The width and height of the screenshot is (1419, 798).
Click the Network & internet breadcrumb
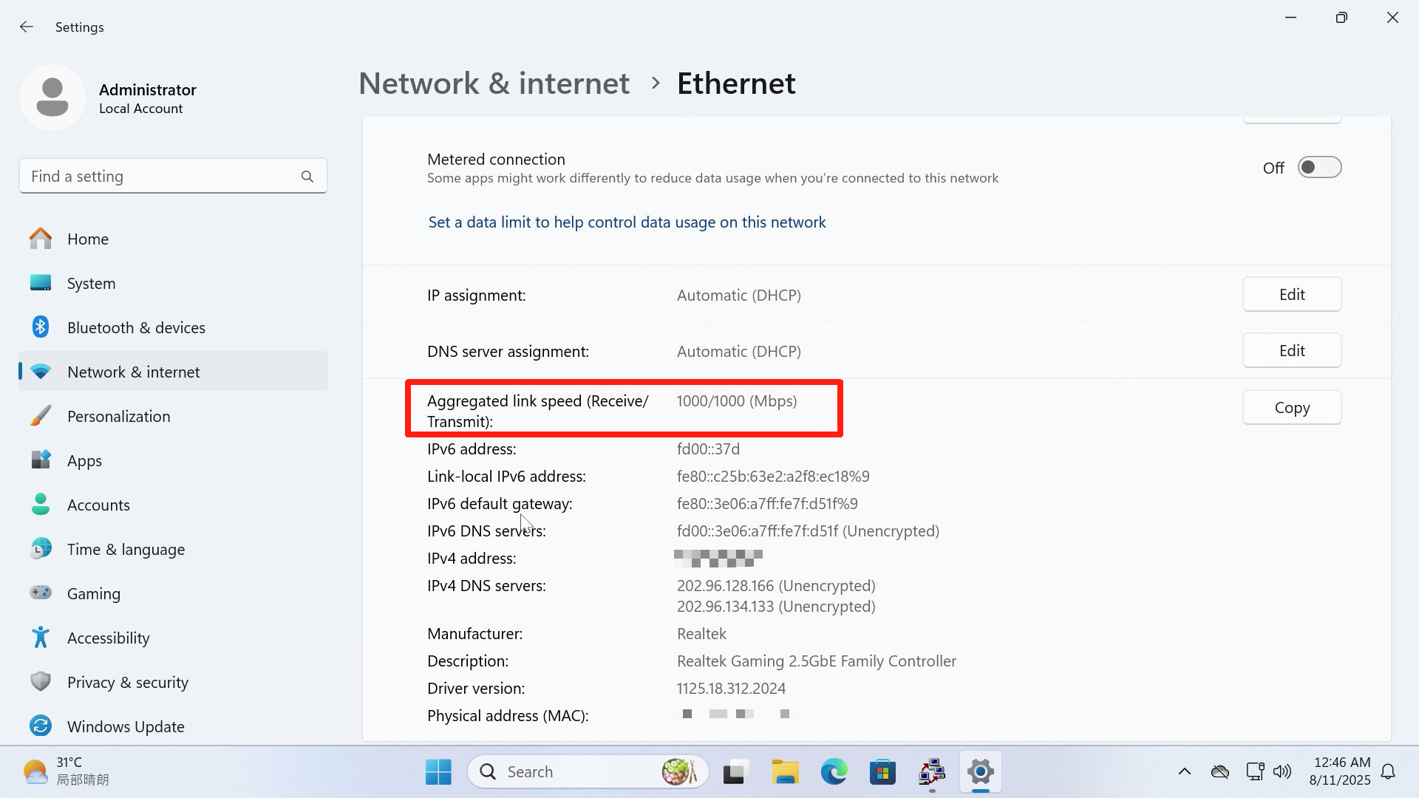tap(494, 83)
